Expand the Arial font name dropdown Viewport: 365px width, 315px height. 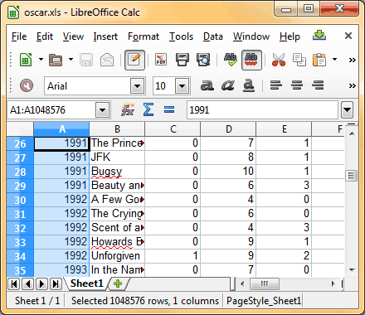[138, 86]
